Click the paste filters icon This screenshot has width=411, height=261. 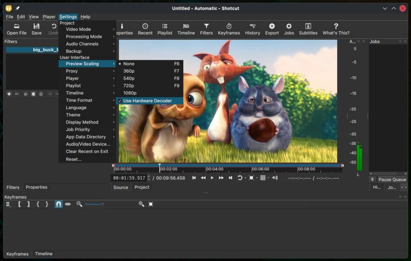(x=34, y=94)
